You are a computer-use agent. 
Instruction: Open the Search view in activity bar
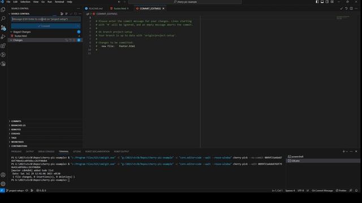click(3, 19)
